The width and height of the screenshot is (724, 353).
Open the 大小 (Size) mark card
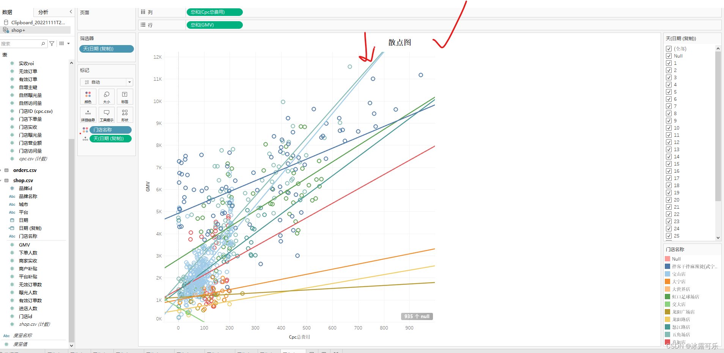(107, 97)
